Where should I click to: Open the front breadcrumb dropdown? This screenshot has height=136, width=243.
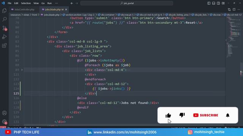point(35,15)
